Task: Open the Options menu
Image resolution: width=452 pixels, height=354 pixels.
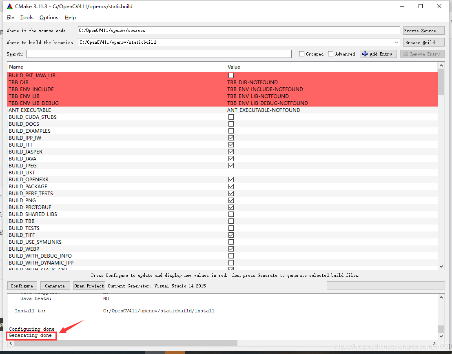Action: click(x=49, y=17)
